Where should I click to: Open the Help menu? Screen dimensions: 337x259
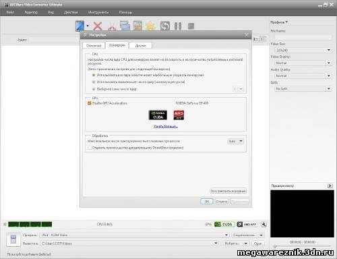tap(125, 12)
